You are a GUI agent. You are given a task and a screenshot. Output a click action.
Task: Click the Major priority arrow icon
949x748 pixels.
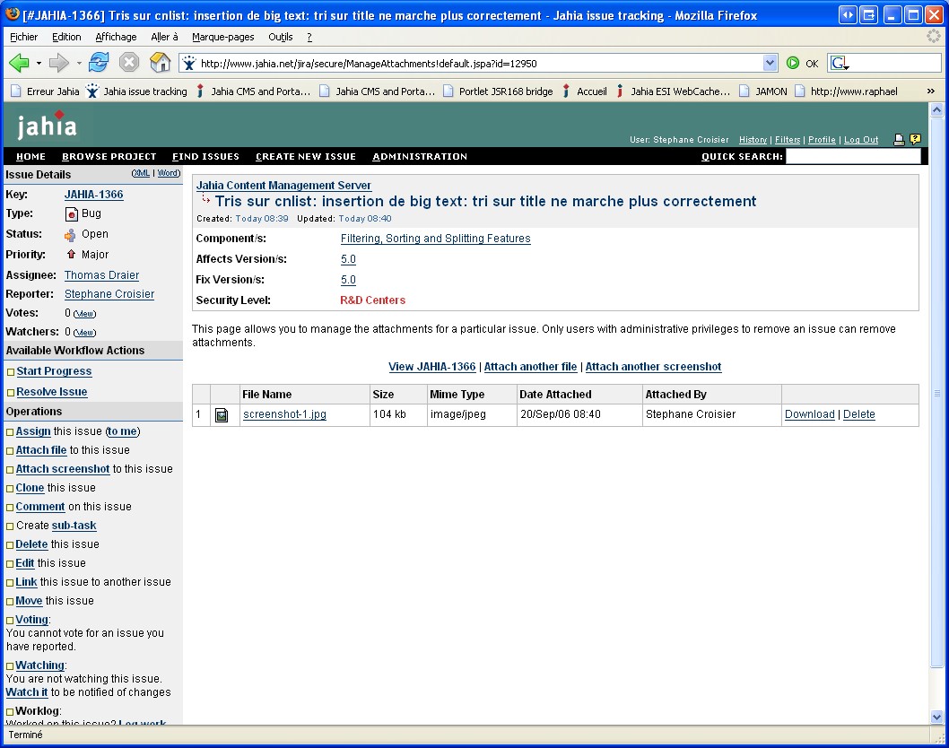[72, 254]
